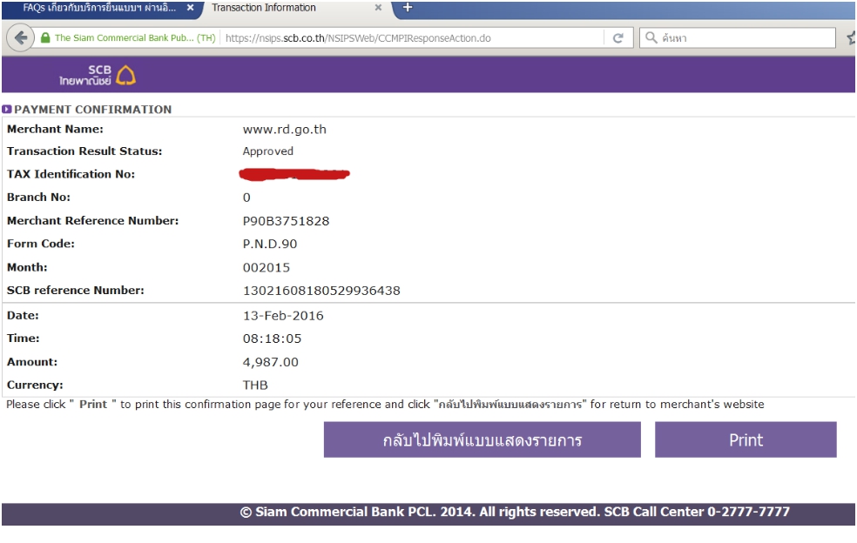Click the Siam Commercial Bank site identity label
The image size is (857, 543).
point(134,37)
